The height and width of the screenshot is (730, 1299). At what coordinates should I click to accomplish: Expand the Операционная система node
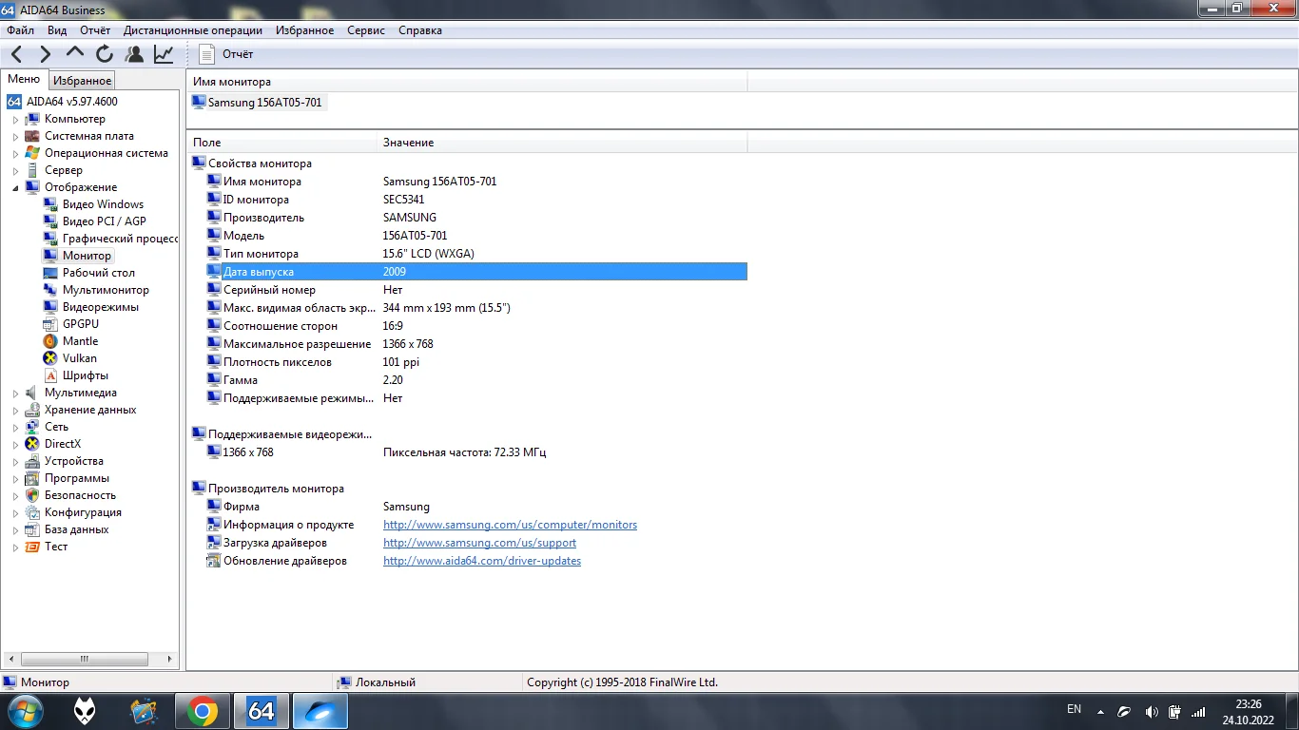pyautogui.click(x=15, y=154)
